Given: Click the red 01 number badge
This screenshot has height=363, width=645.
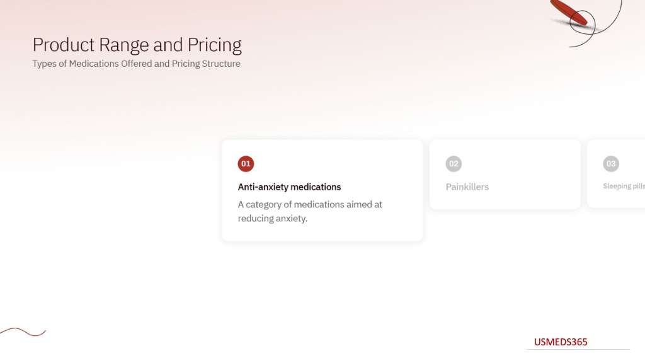Looking at the screenshot, I should (246, 164).
